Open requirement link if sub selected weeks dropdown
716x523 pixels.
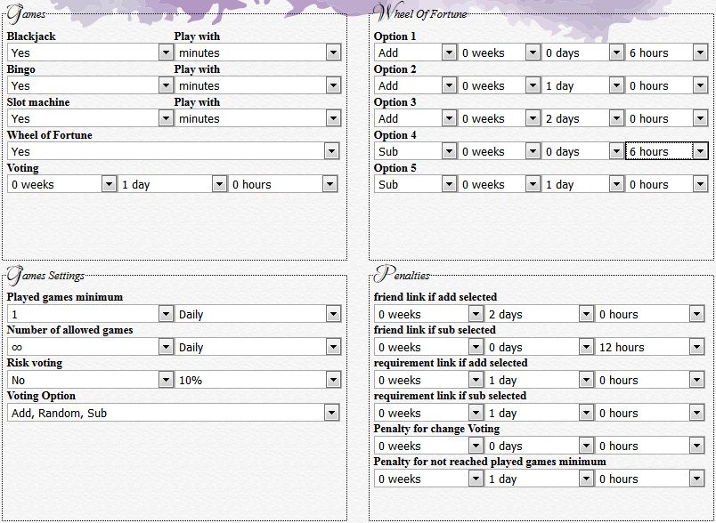428,413
